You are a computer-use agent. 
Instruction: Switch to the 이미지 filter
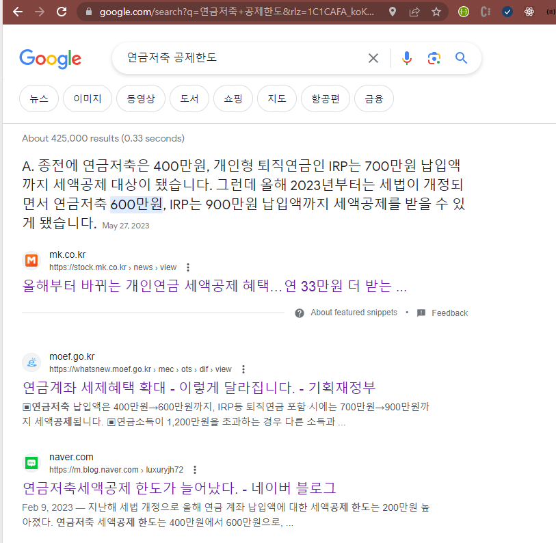tap(88, 98)
